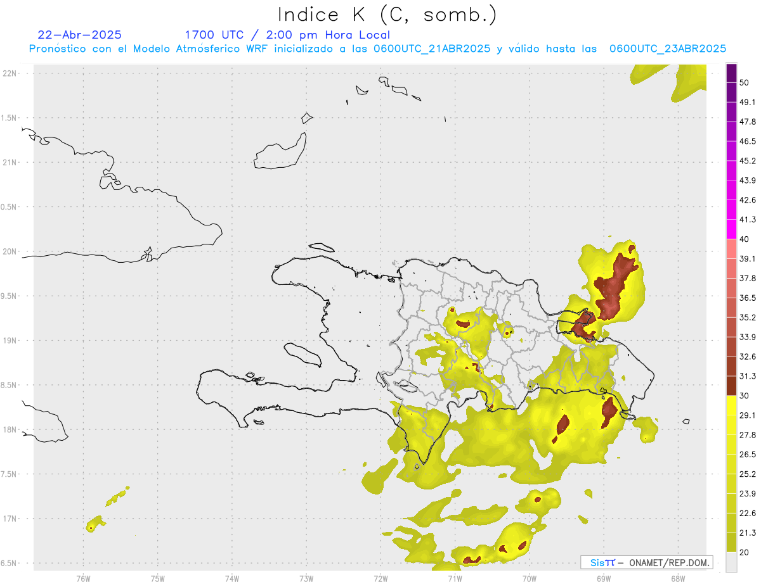761x587 pixels.
Task: Click the colorbar value '41.3'
Action: pos(748,220)
